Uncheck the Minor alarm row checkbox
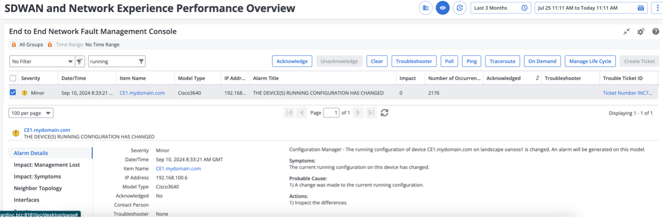This screenshot has width=664, height=218. (x=13, y=92)
